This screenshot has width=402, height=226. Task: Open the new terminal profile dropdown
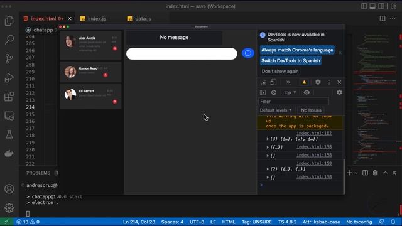point(356,173)
